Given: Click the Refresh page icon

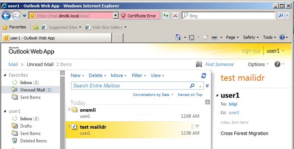Looking at the screenshot, I should click(x=166, y=16).
